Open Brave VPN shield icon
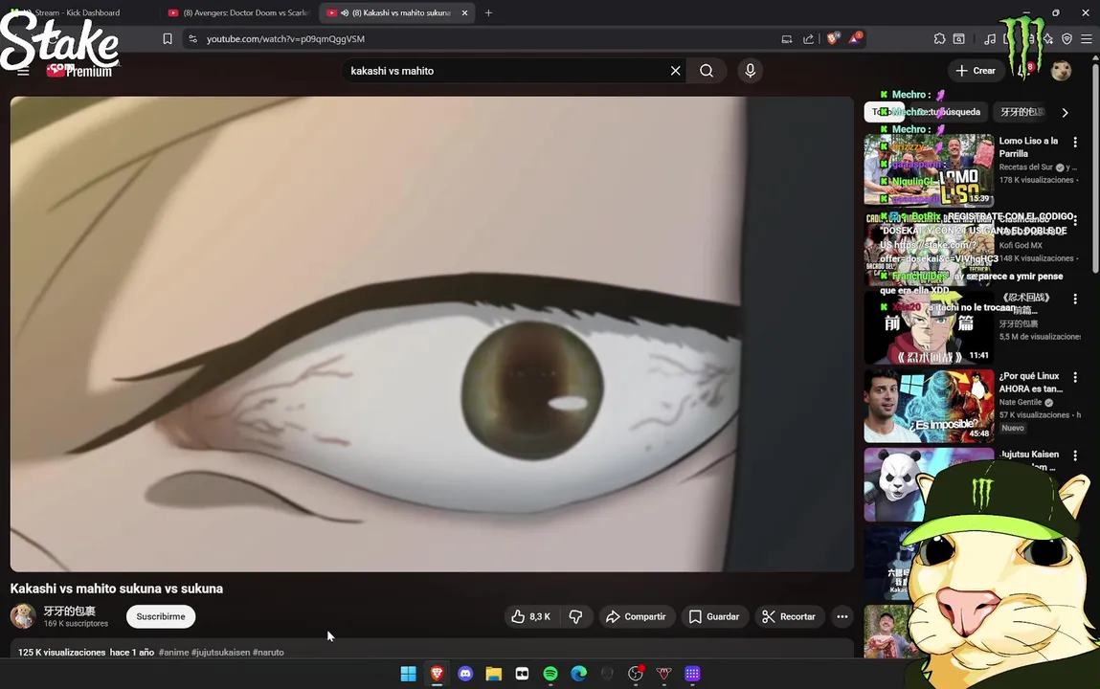 pos(1066,39)
